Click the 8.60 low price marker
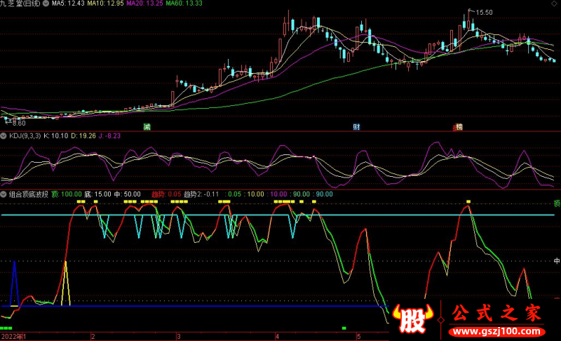 [15, 123]
